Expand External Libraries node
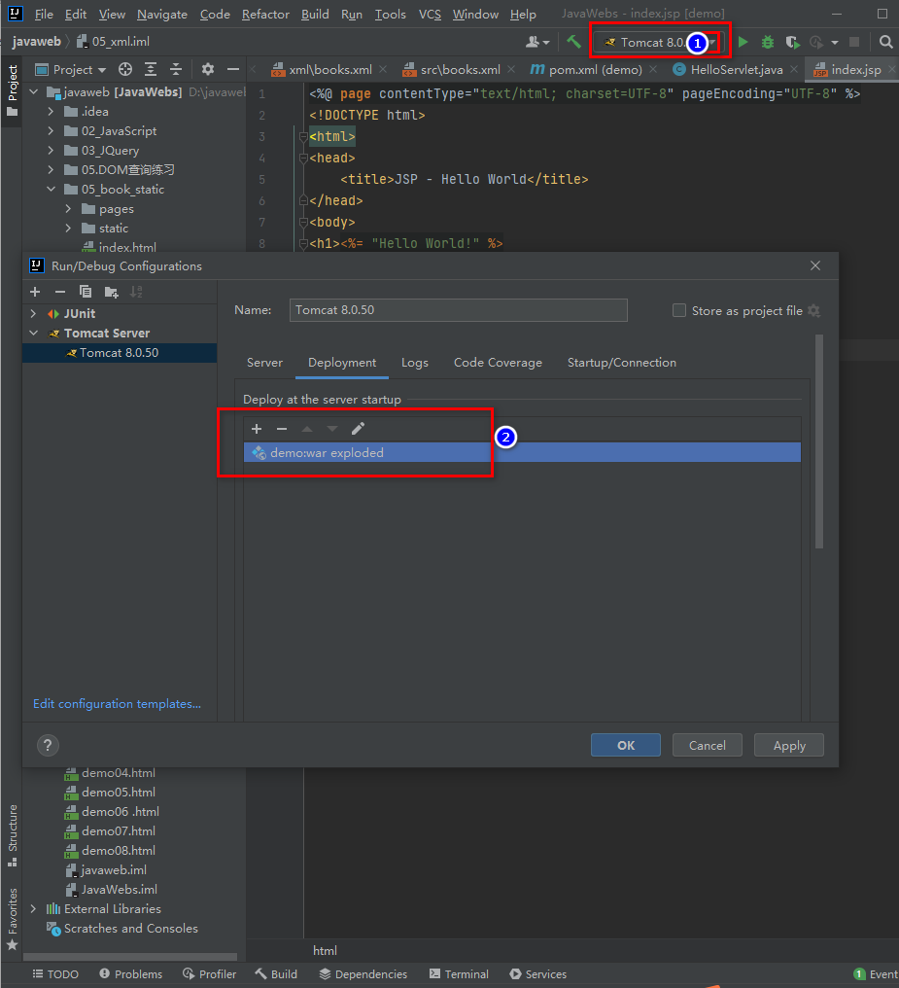 pos(33,908)
